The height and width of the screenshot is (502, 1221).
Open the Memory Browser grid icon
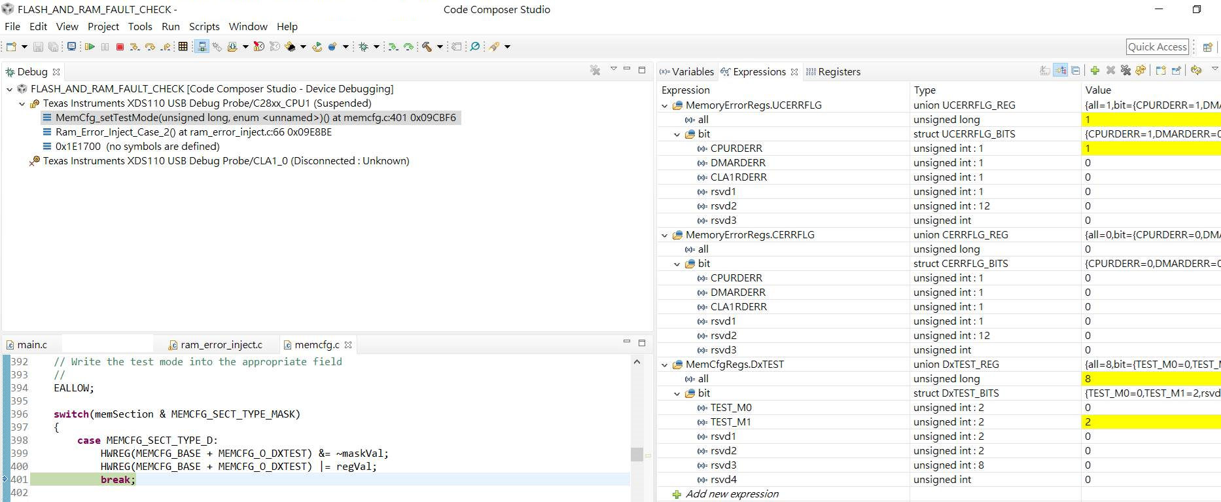183,46
